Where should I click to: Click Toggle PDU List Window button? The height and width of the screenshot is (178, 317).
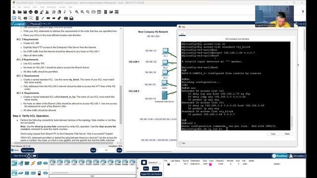click(151, 174)
